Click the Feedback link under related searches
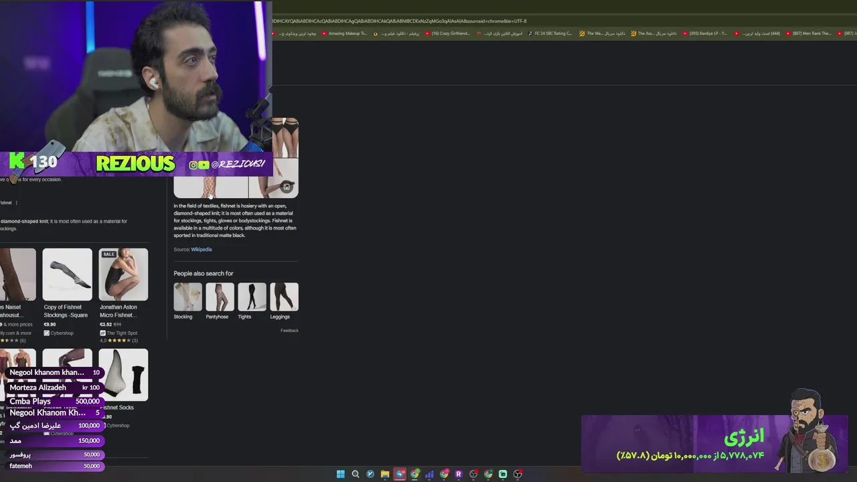 [289, 330]
